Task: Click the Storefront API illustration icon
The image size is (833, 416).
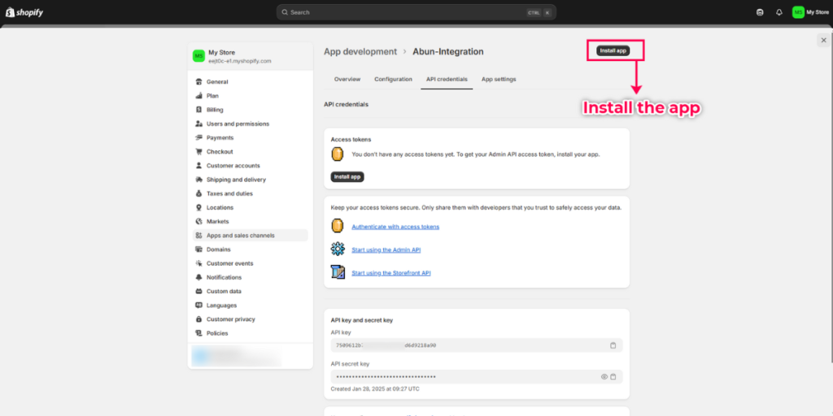Action: [338, 272]
